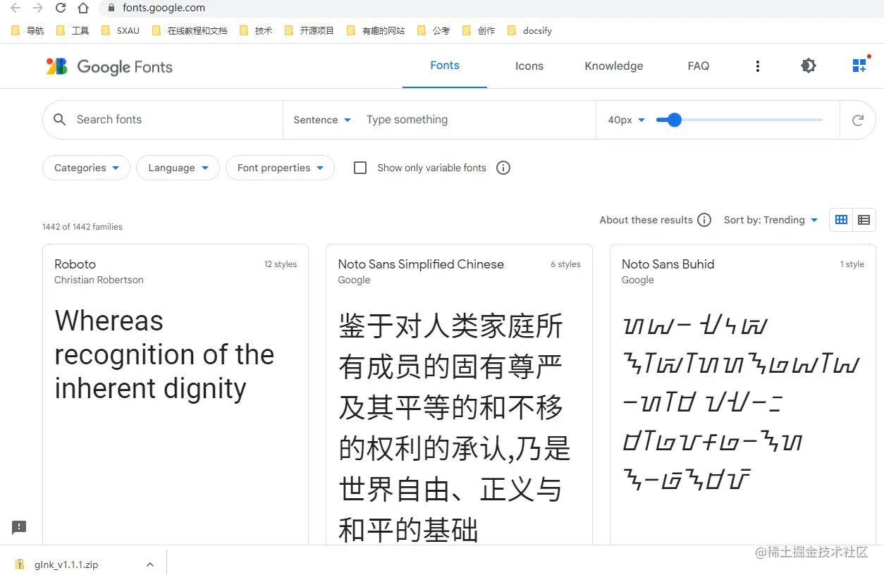Click the padlock site info icon
The image size is (884, 575).
pyautogui.click(x=111, y=8)
